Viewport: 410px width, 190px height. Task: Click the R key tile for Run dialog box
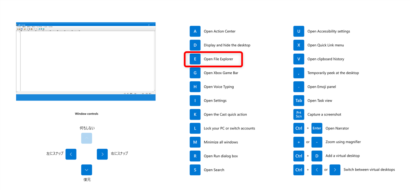pyautogui.click(x=195, y=156)
